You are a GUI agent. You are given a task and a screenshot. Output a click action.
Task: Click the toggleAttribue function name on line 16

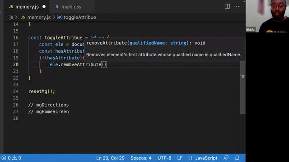(63, 38)
